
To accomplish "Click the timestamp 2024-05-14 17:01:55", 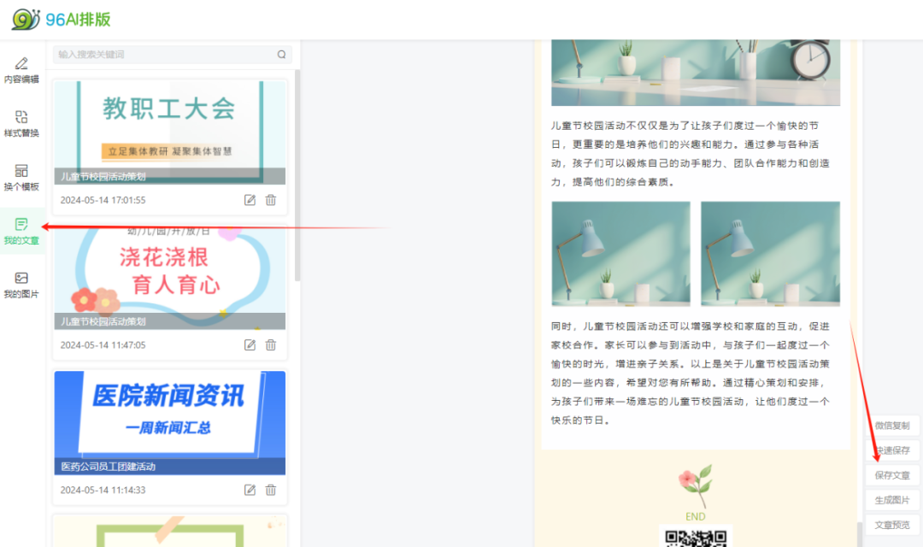I will (x=103, y=200).
